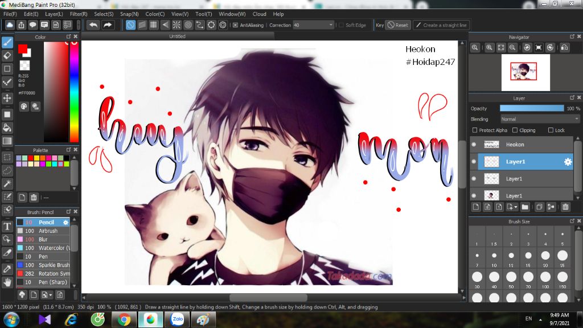Click the Navigator preview thumbnail

coord(525,72)
